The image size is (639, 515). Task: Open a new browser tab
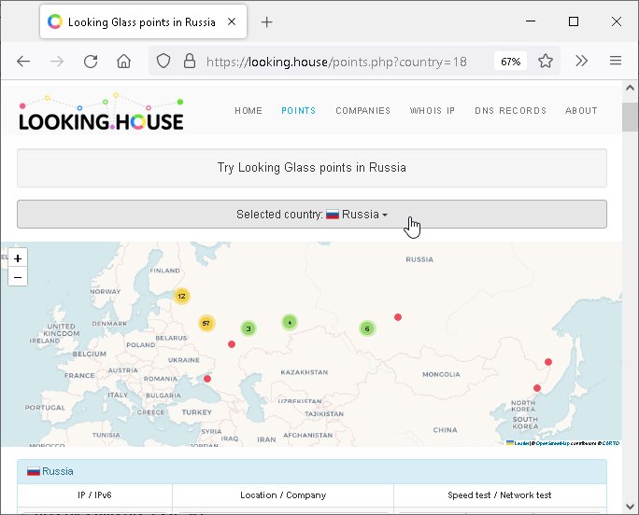pos(267,21)
